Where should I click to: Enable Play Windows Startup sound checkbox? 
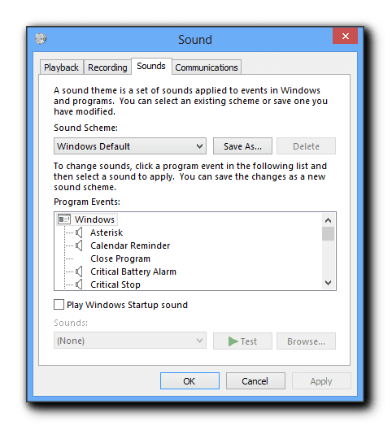click(59, 305)
